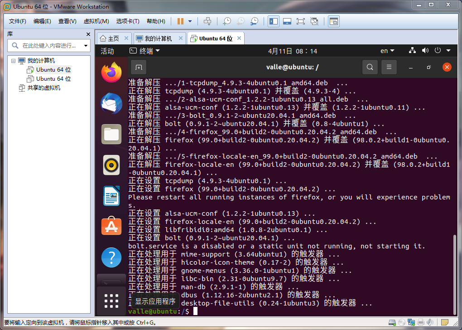Open the 帮助(H) menu

click(156, 21)
